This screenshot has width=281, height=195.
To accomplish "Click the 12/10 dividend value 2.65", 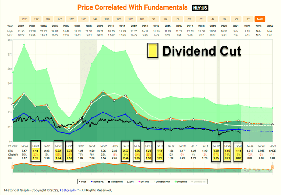I will tap(115, 158).
